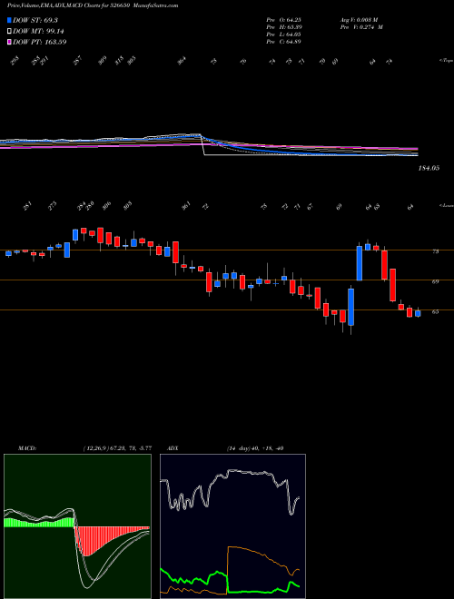Click the 73 price level label
The height and width of the screenshot is (599, 454).
click(x=435, y=251)
